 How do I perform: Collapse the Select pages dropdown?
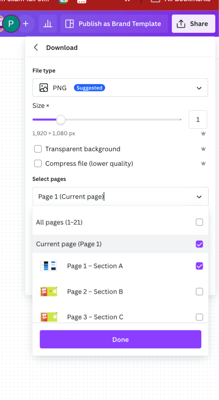(199, 197)
